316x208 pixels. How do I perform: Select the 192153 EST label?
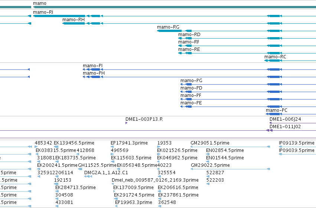coord(63,180)
